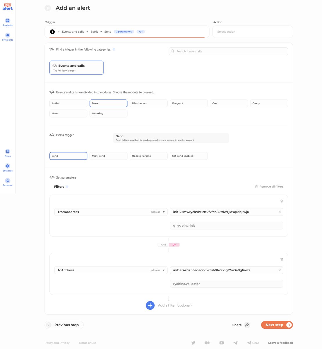The height and width of the screenshot is (349, 322).
Task: Select the Events and calls category card
Action: (76, 68)
